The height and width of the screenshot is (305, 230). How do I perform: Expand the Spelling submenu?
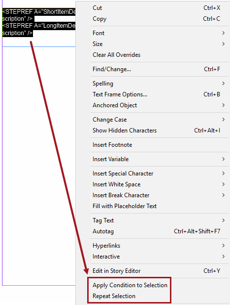(x=152, y=84)
